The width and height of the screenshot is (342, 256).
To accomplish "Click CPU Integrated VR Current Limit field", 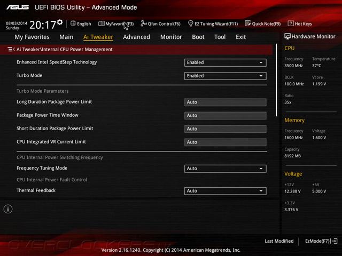I will coord(226,142).
